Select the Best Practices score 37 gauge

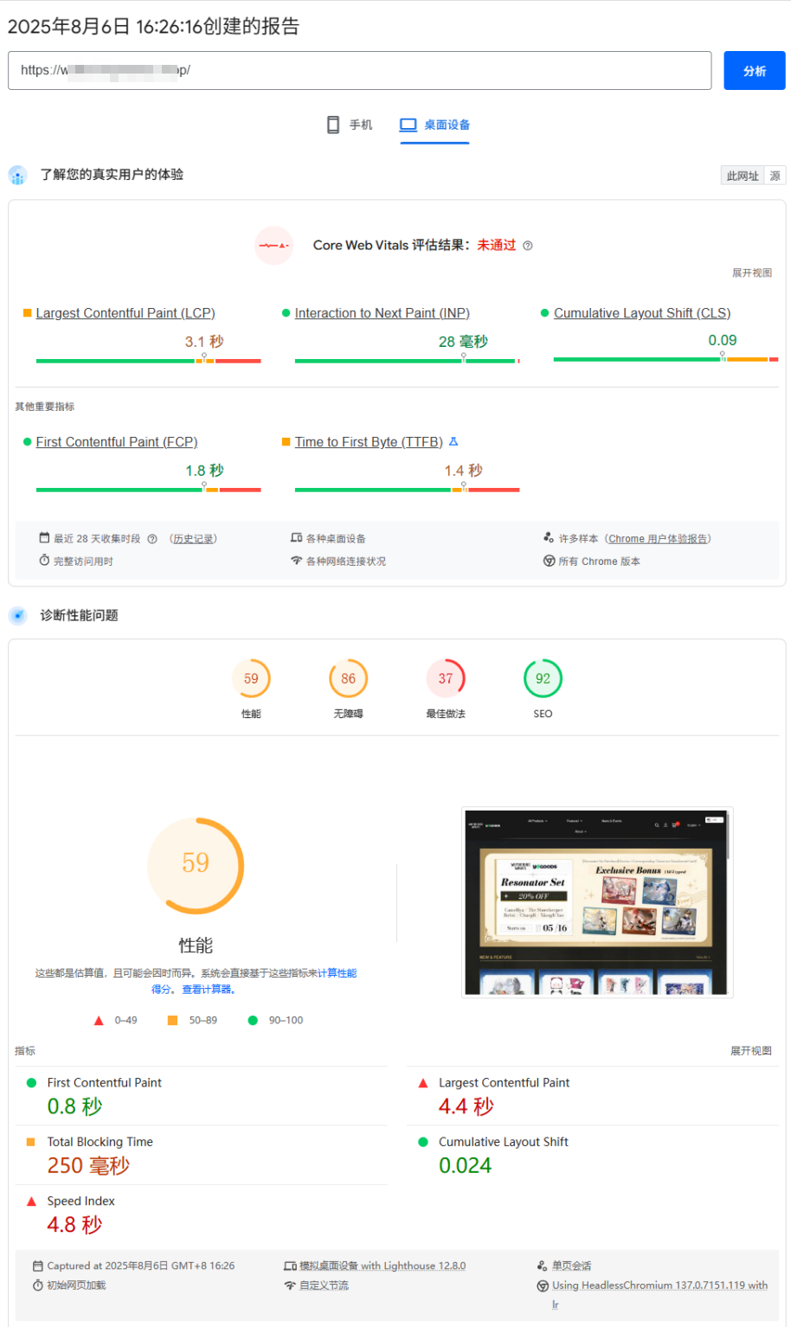coord(446,679)
